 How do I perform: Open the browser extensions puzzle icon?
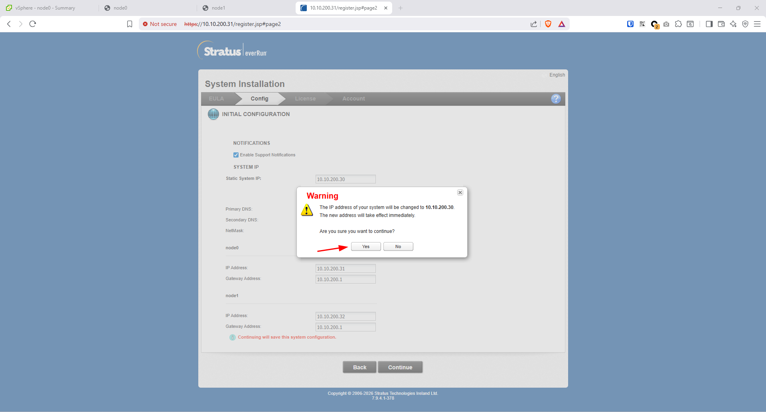(678, 24)
